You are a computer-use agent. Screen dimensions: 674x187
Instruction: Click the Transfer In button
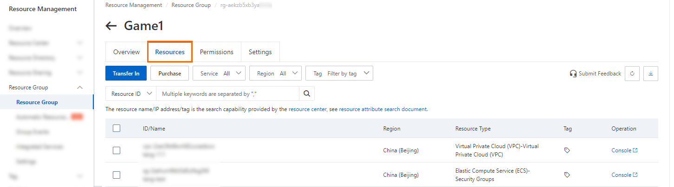(126, 74)
